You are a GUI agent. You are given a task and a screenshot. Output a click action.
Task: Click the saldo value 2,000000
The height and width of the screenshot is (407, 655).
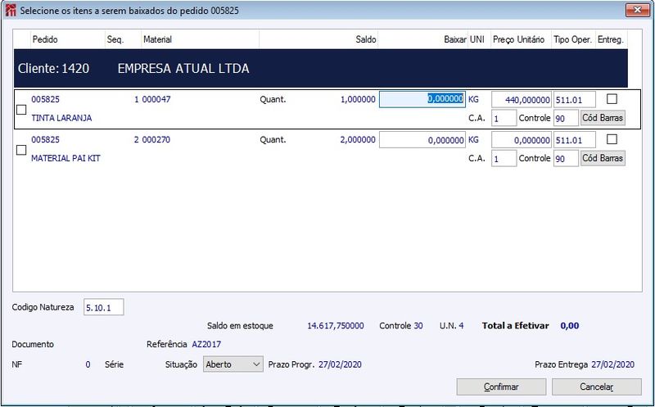pyautogui.click(x=358, y=139)
